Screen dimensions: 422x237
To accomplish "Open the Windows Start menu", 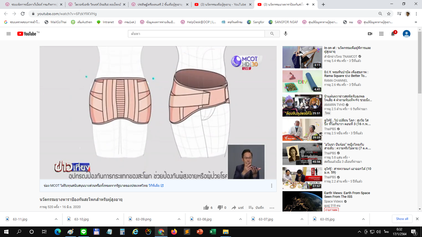I will point(6,232).
